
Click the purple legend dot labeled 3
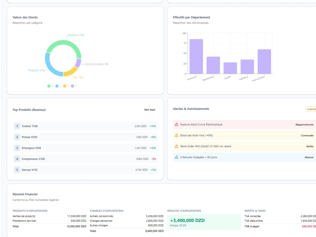pyautogui.click(x=72, y=86)
